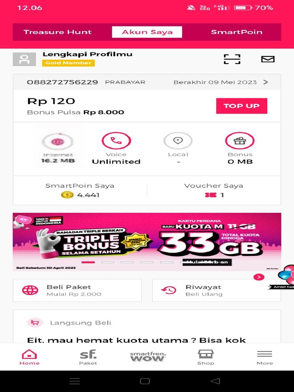Open Beli Paket Mulai Rp 2.000
Screen dimensions: 294x392
77,290
